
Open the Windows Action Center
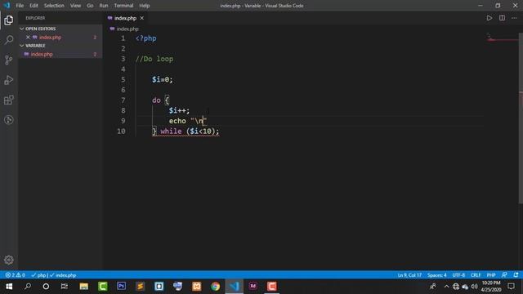tap(511, 287)
